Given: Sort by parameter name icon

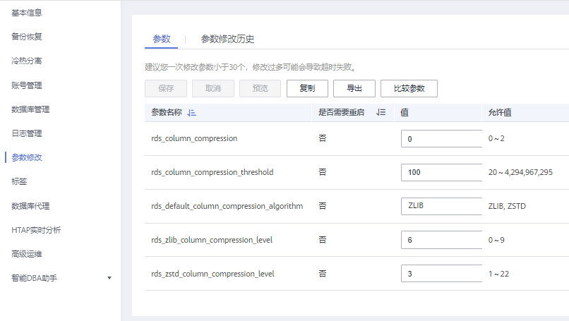Looking at the screenshot, I should (x=192, y=113).
